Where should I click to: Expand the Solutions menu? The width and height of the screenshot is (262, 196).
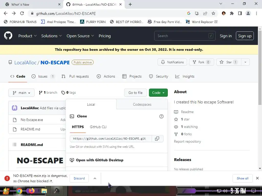click(51, 36)
